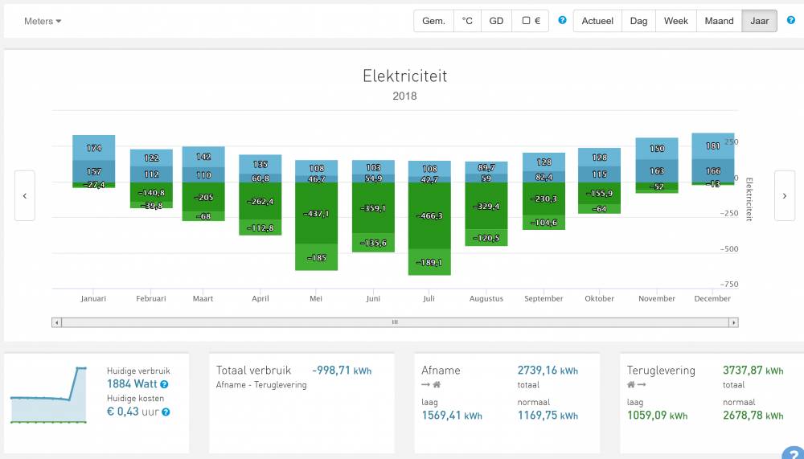Click the chart's horizontal scrollbar handle
The width and height of the screenshot is (804, 459).
point(395,322)
